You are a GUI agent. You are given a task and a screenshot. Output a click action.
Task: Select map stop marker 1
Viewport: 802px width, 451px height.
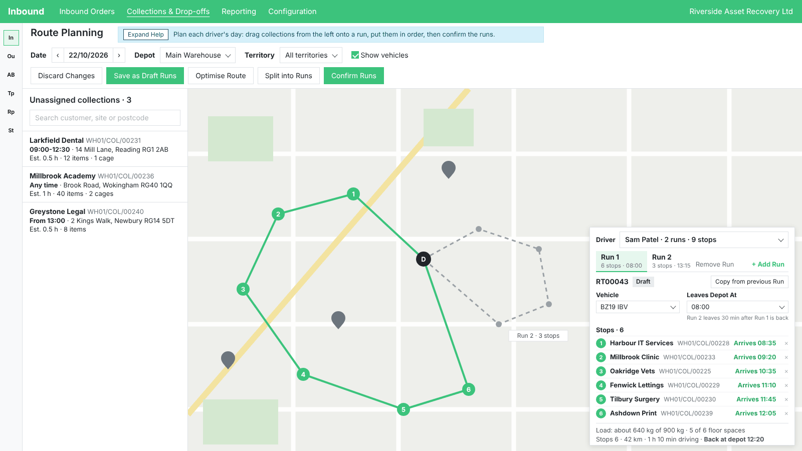[353, 194]
